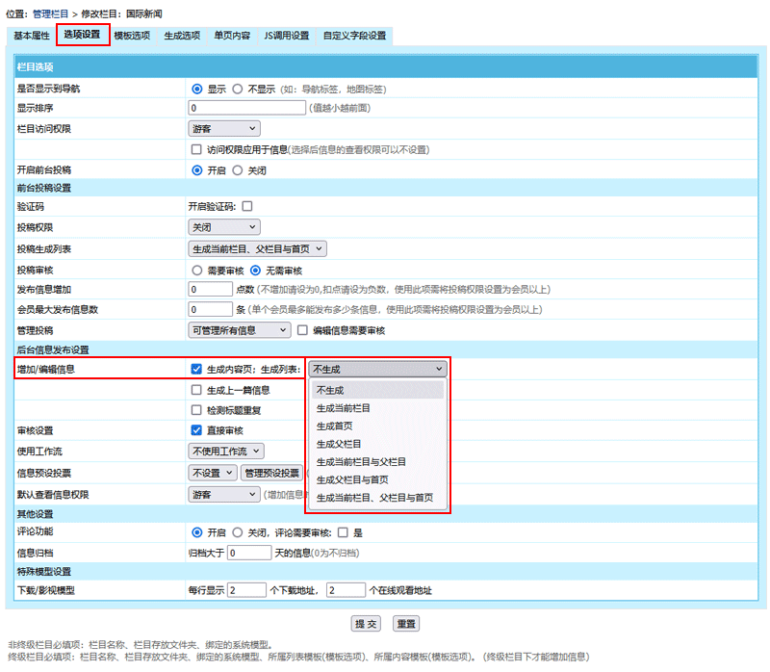
Task: Open the 模板选项 tab
Action: point(131,36)
